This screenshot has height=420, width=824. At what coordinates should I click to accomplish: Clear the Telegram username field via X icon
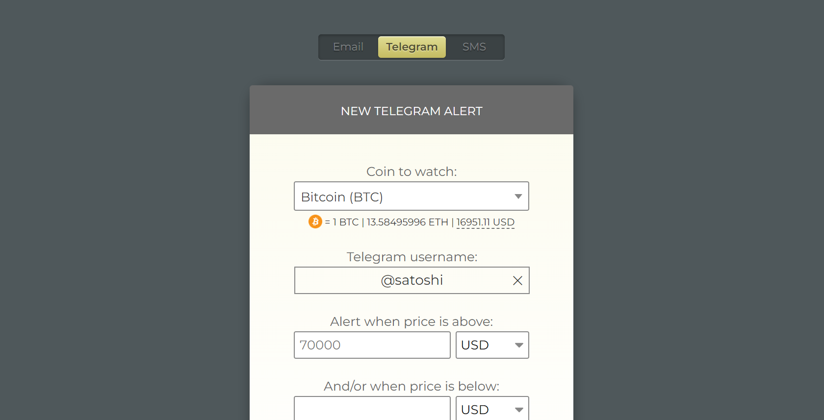tap(517, 280)
